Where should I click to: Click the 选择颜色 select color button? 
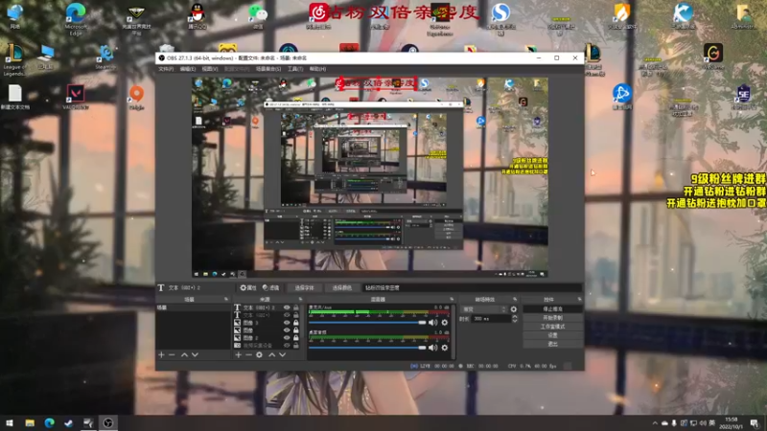click(x=342, y=288)
